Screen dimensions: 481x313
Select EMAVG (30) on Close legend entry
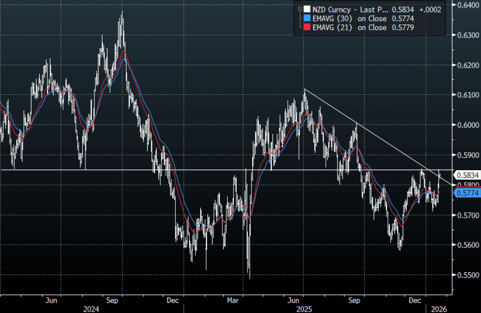pyautogui.click(x=349, y=18)
